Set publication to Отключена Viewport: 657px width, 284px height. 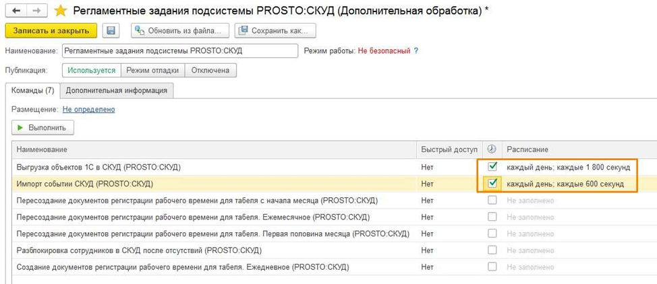tap(210, 70)
